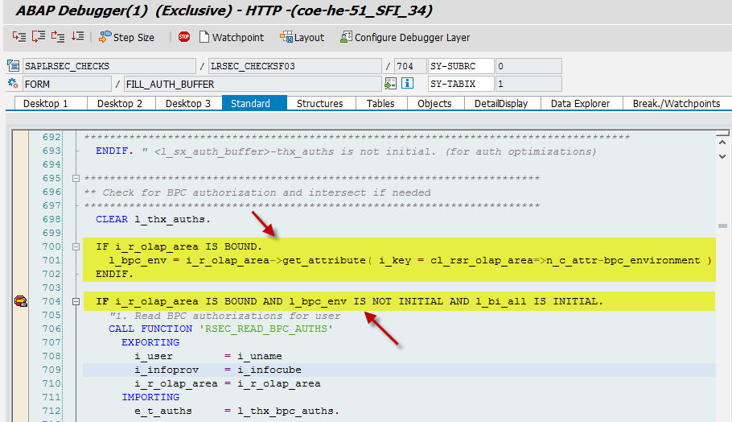Open the Objects tab
Screen dimensions: 732x422
click(x=435, y=103)
